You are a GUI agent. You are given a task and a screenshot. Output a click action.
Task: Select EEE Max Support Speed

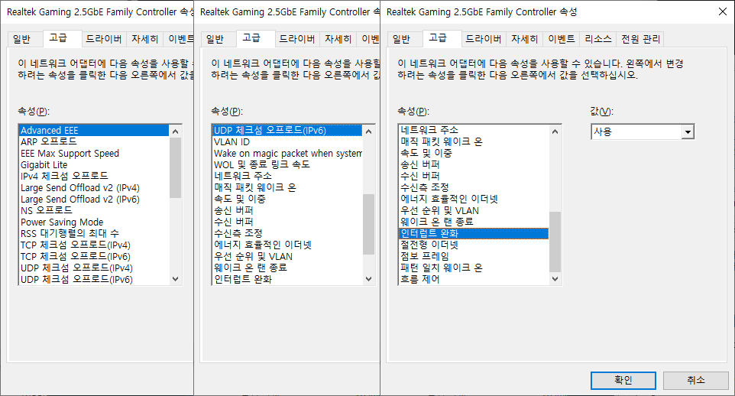click(x=94, y=154)
